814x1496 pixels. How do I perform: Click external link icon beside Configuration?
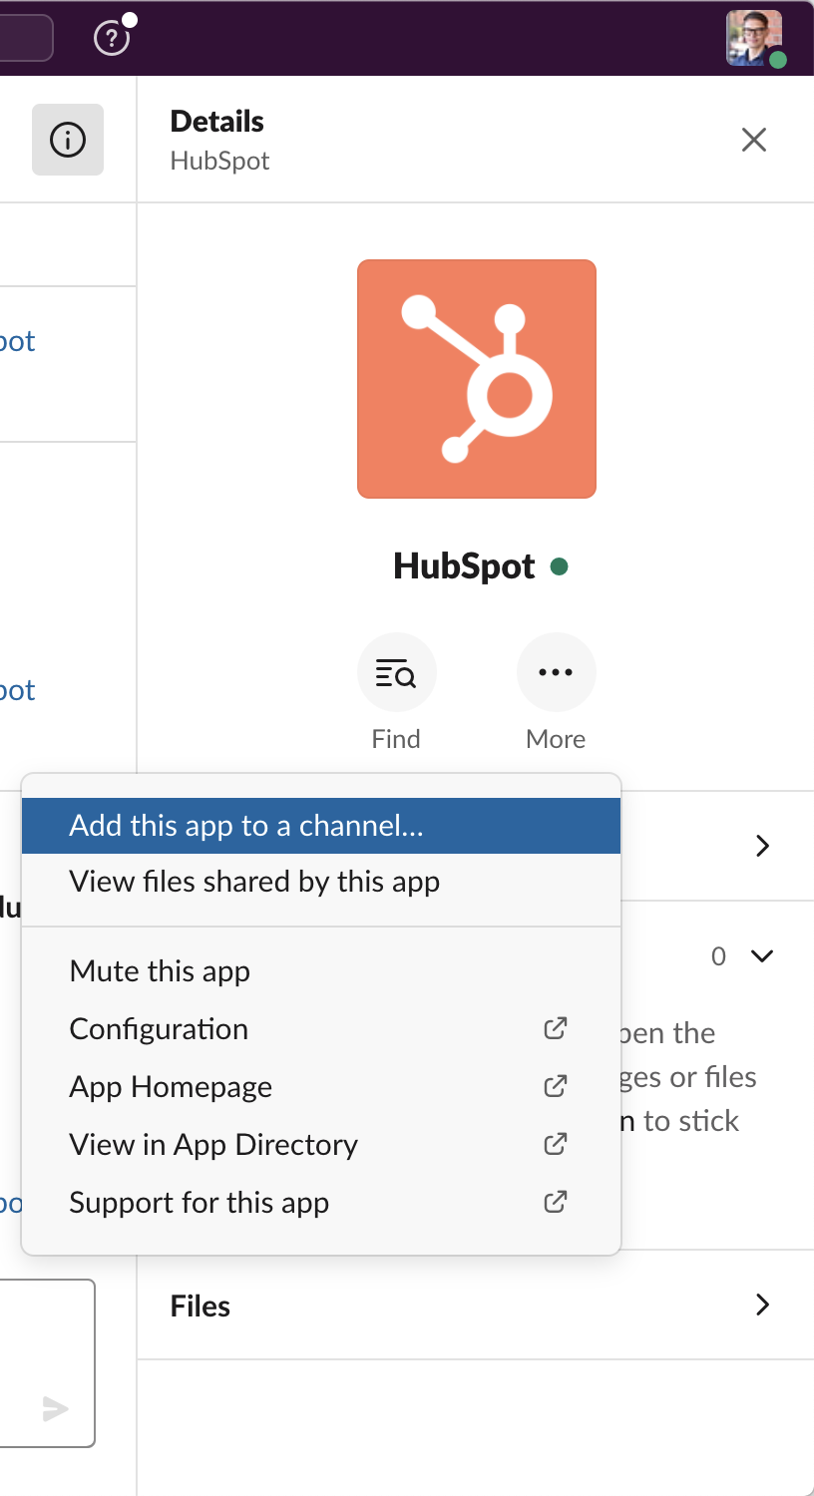click(x=556, y=1028)
